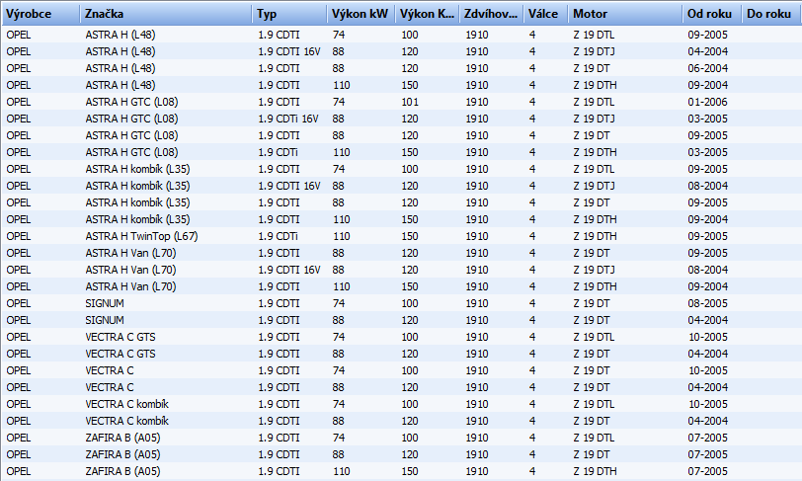Click the truncated Výkon K... column header

[428, 14]
